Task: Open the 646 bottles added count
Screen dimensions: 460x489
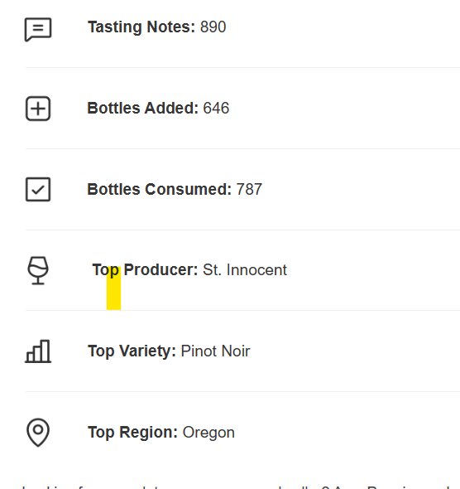Action: tap(216, 109)
